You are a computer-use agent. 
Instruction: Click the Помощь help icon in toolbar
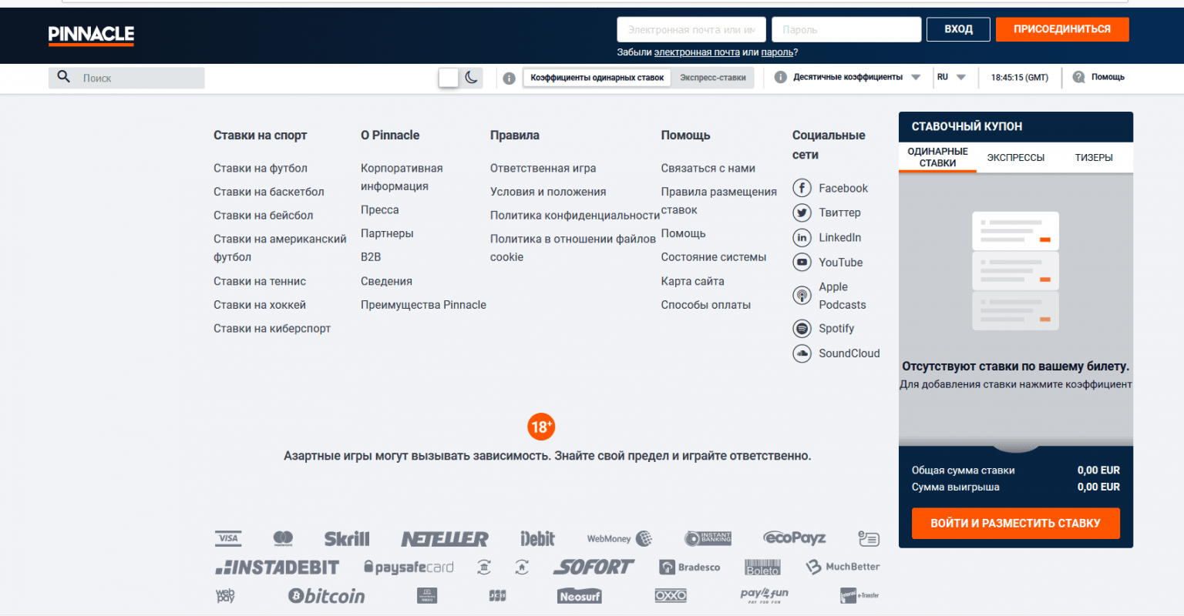pos(1078,77)
